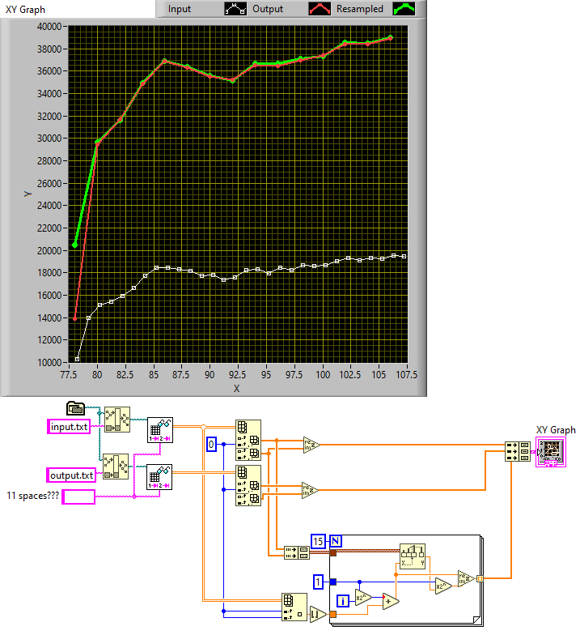Click the input.txt string constant

(69, 427)
